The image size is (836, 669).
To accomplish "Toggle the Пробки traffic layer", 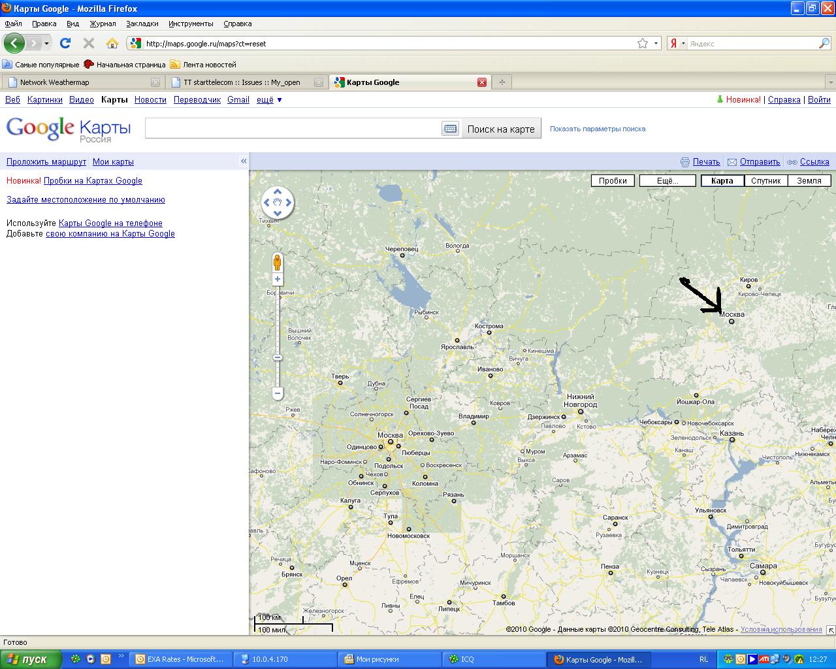I will [613, 181].
